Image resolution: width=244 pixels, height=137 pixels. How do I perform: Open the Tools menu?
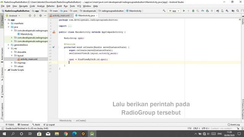(x=72, y=6)
